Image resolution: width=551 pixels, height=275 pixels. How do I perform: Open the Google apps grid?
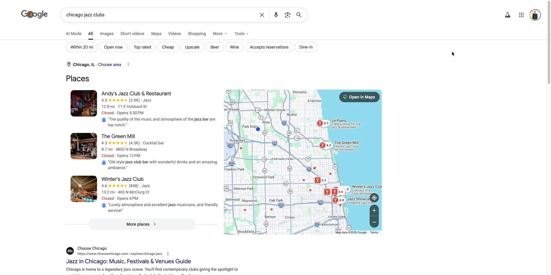pos(521,15)
